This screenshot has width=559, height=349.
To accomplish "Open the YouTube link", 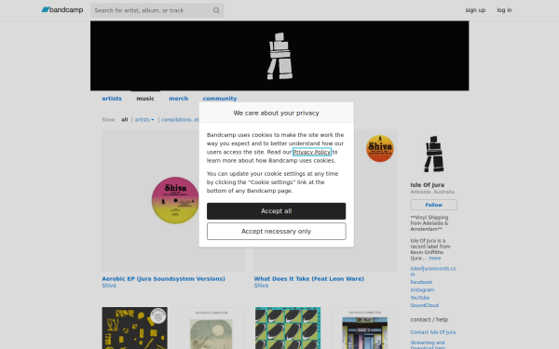I will point(420,298).
